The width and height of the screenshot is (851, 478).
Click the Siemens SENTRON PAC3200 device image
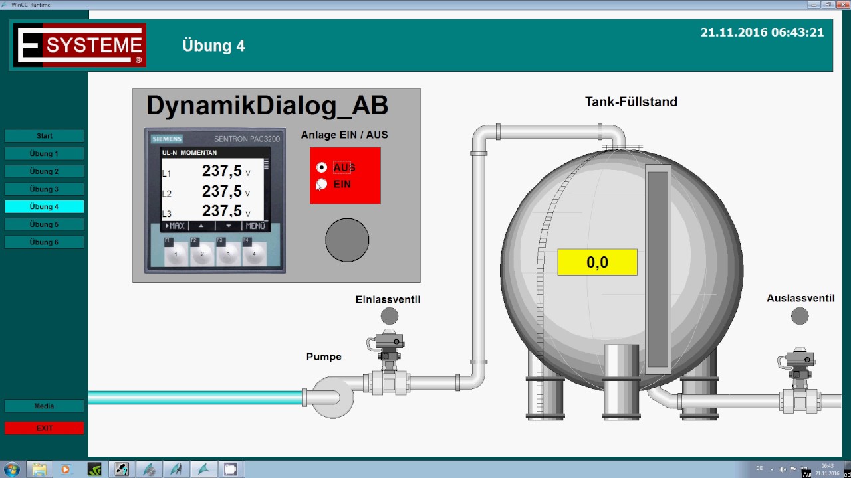coord(215,200)
